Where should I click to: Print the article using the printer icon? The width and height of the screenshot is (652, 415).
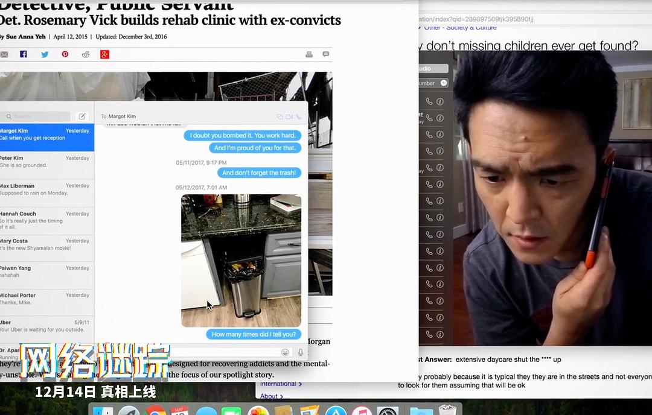pyautogui.click(x=310, y=54)
